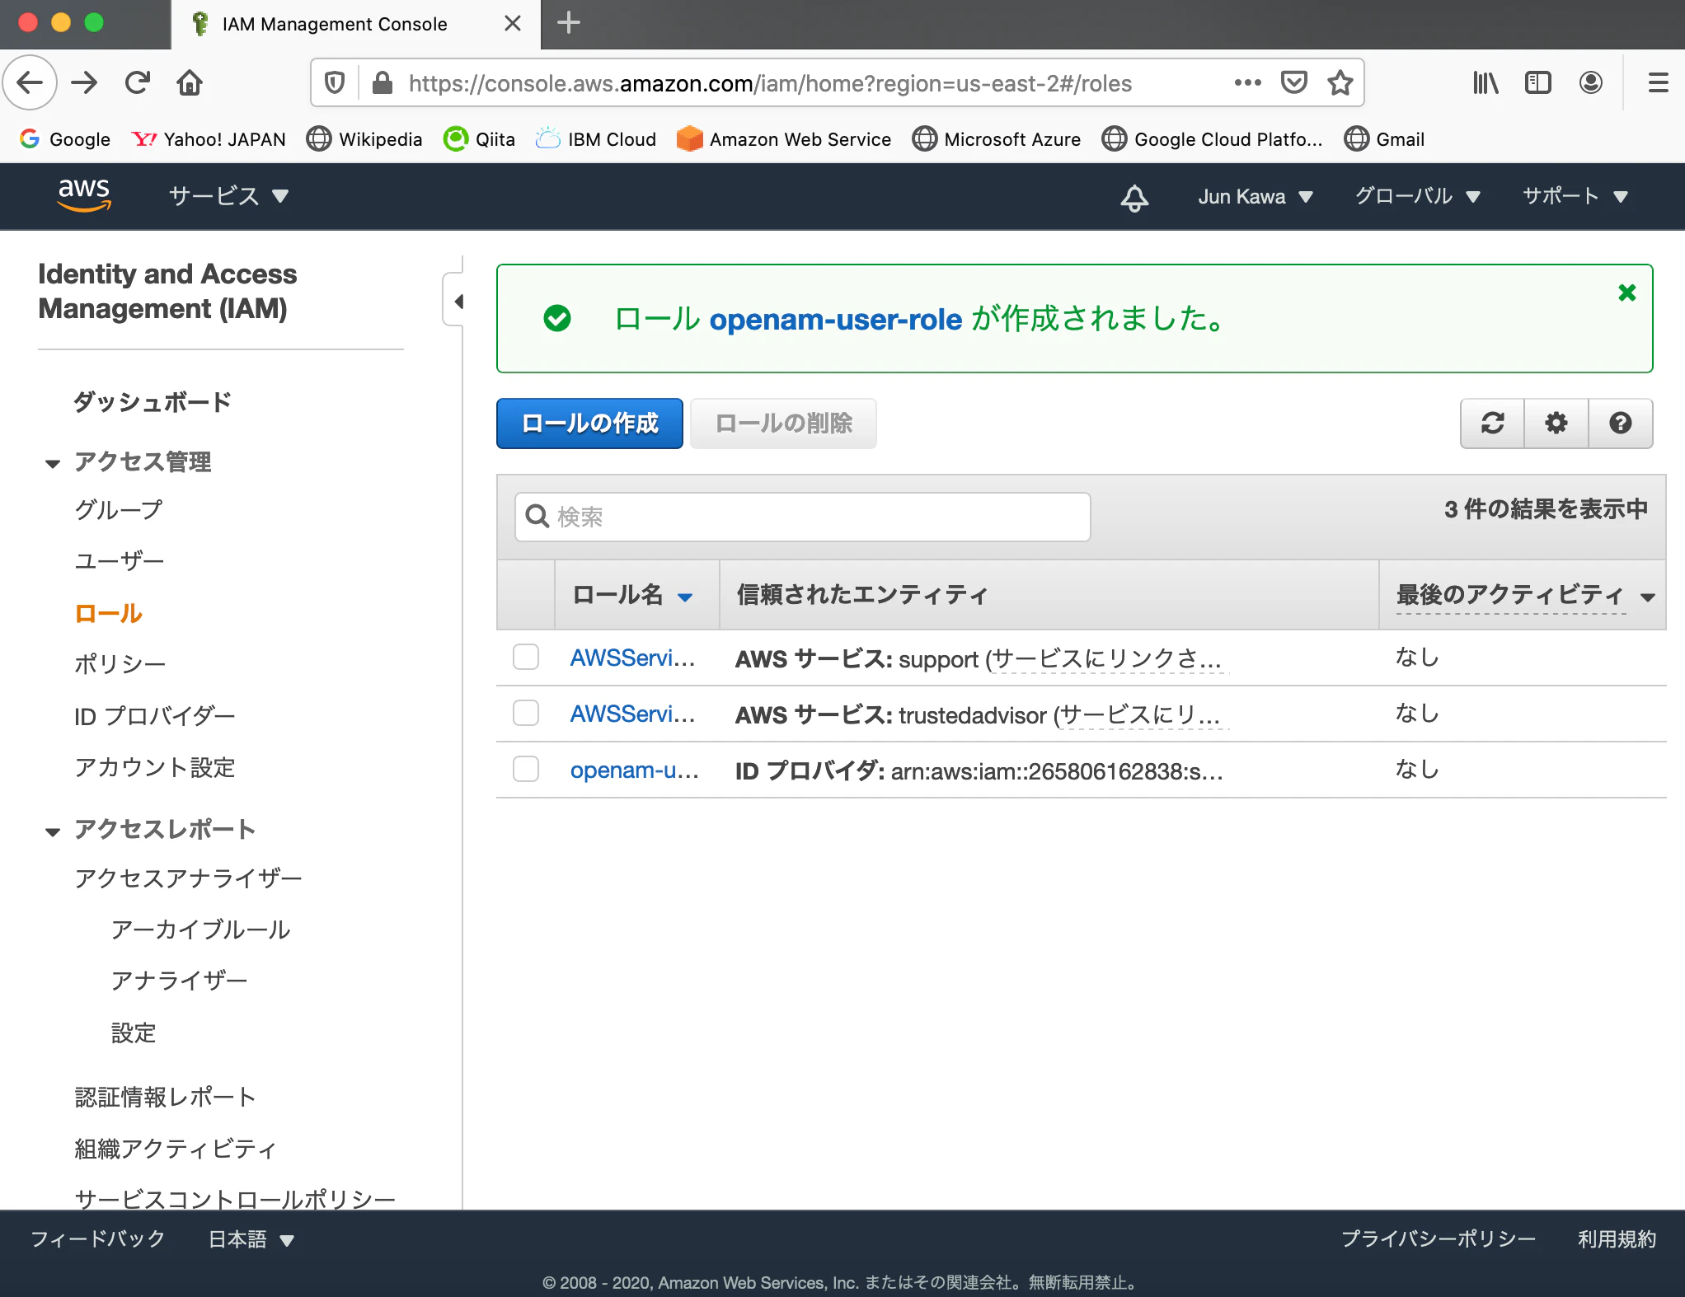Show the Firefox library icon
Viewport: 1685px width, 1297px height.
pos(1485,82)
